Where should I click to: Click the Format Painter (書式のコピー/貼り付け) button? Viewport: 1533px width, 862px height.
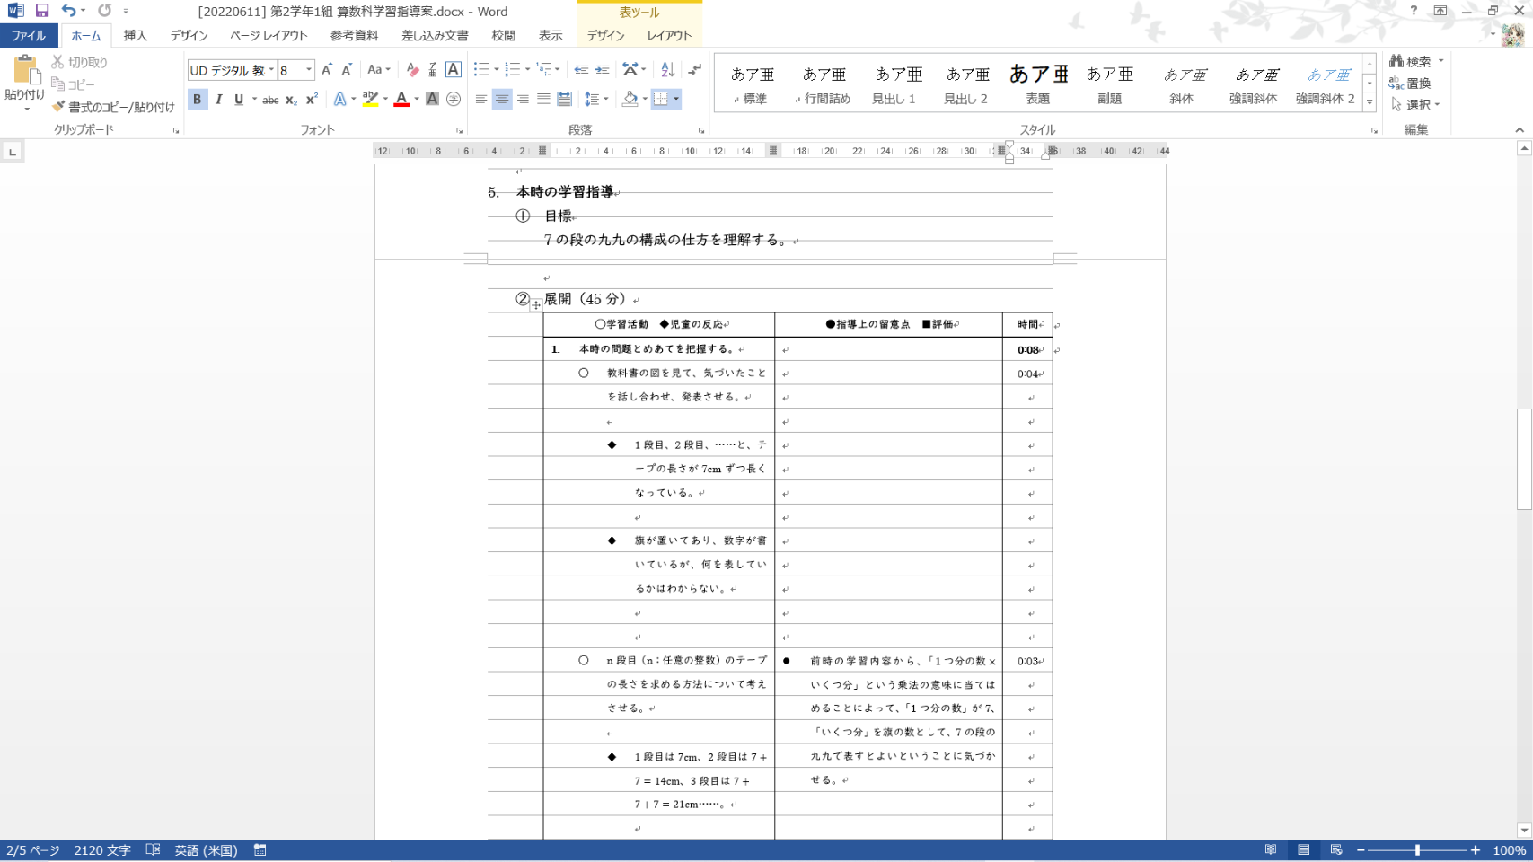coord(113,107)
